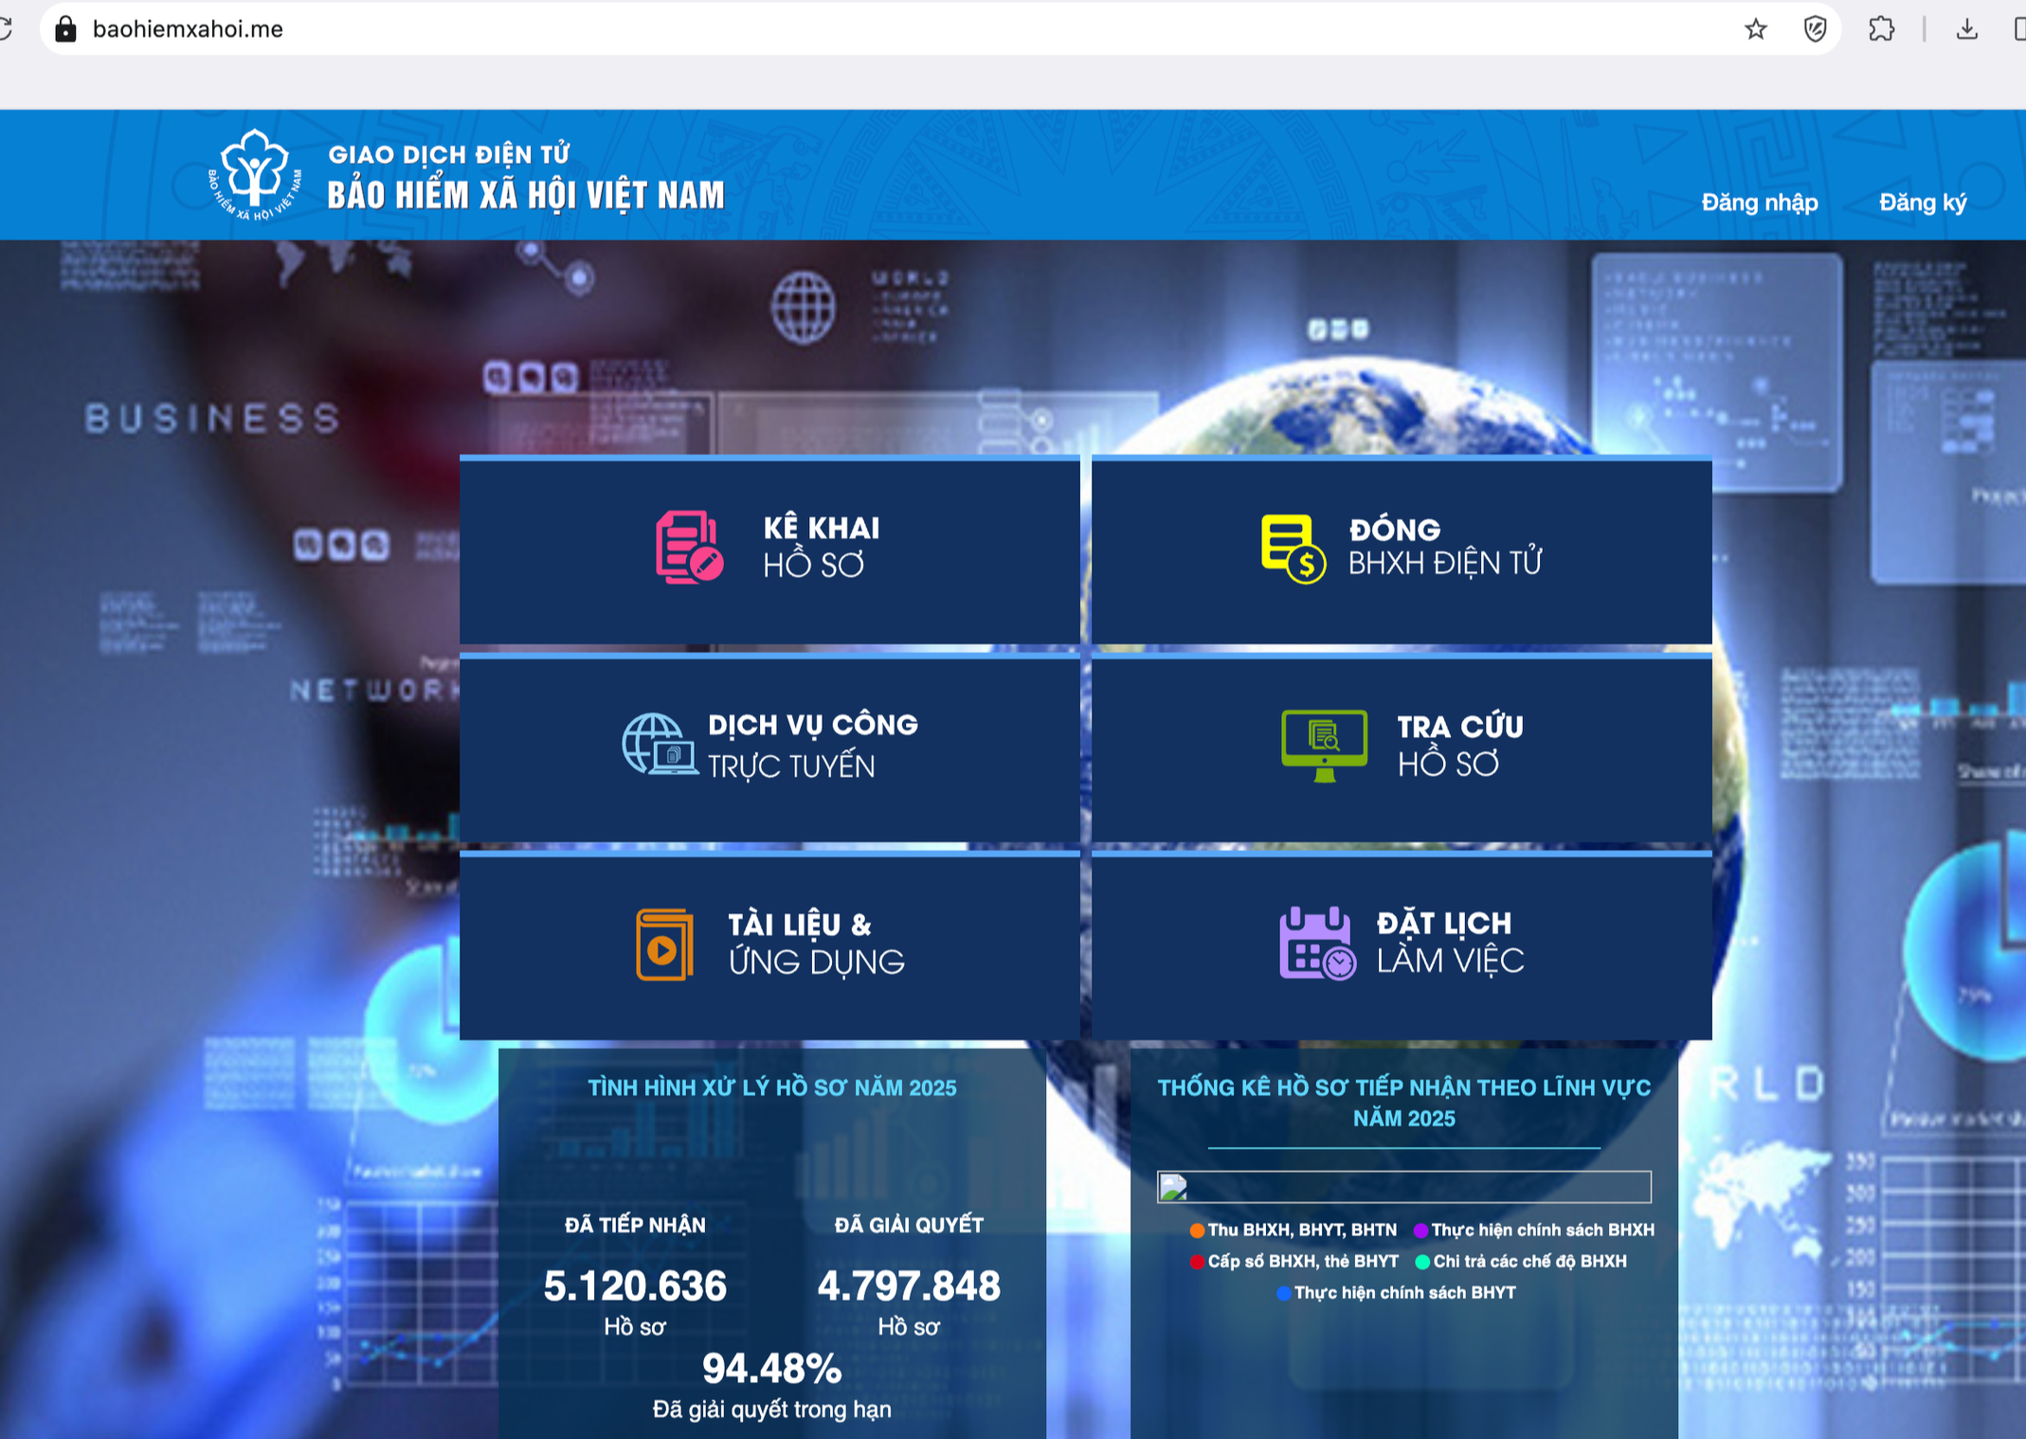The height and width of the screenshot is (1439, 2026).
Task: Open the browser shield protection icon
Action: (1815, 29)
